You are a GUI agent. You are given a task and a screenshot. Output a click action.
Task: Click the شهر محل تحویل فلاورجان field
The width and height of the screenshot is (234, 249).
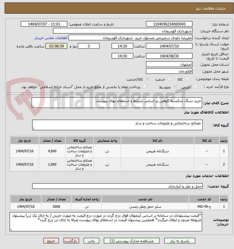click(169, 71)
